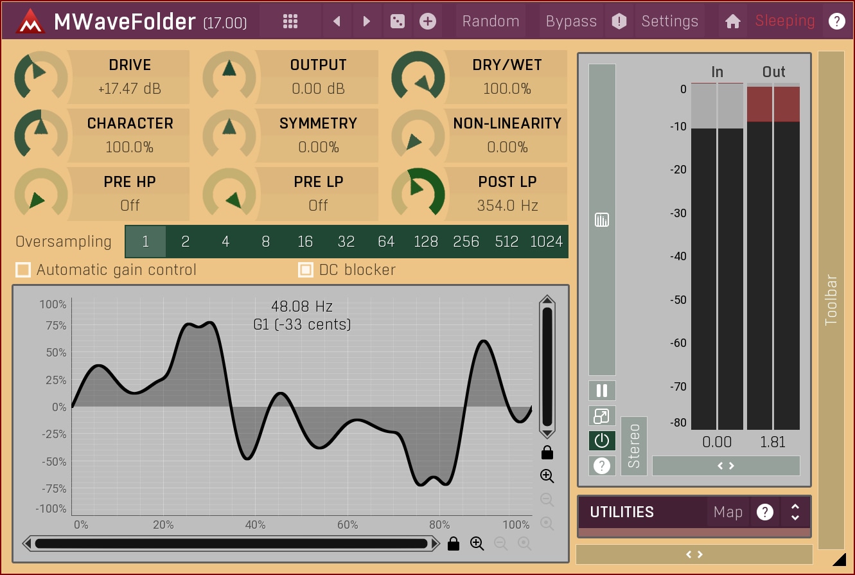The height and width of the screenshot is (575, 855).
Task: Zoom in the waveform graph vertically
Action: pos(547,476)
